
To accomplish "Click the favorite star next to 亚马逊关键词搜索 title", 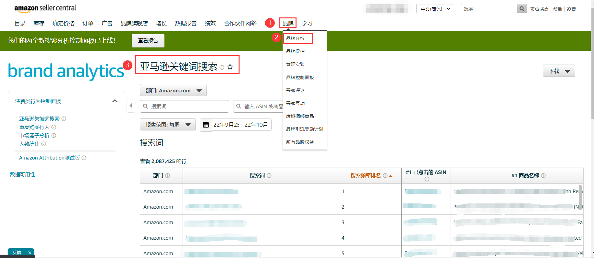I will 230,67.
